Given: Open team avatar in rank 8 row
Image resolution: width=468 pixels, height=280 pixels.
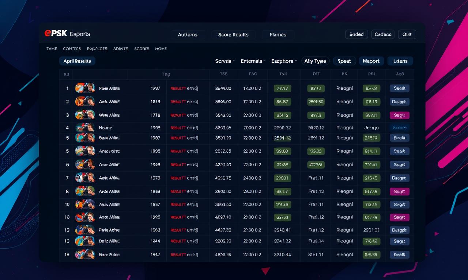Looking at the screenshot, I should pyautogui.click(x=85, y=191).
